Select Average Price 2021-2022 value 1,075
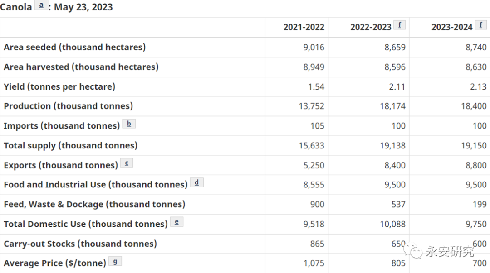Viewport: 490px width, 273px height. (x=314, y=263)
